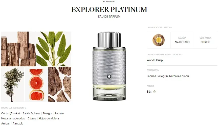This screenshot has width=218, height=129.
Task: Click the CÍTRICO subfamily cell
Action: pyautogui.click(x=206, y=40)
